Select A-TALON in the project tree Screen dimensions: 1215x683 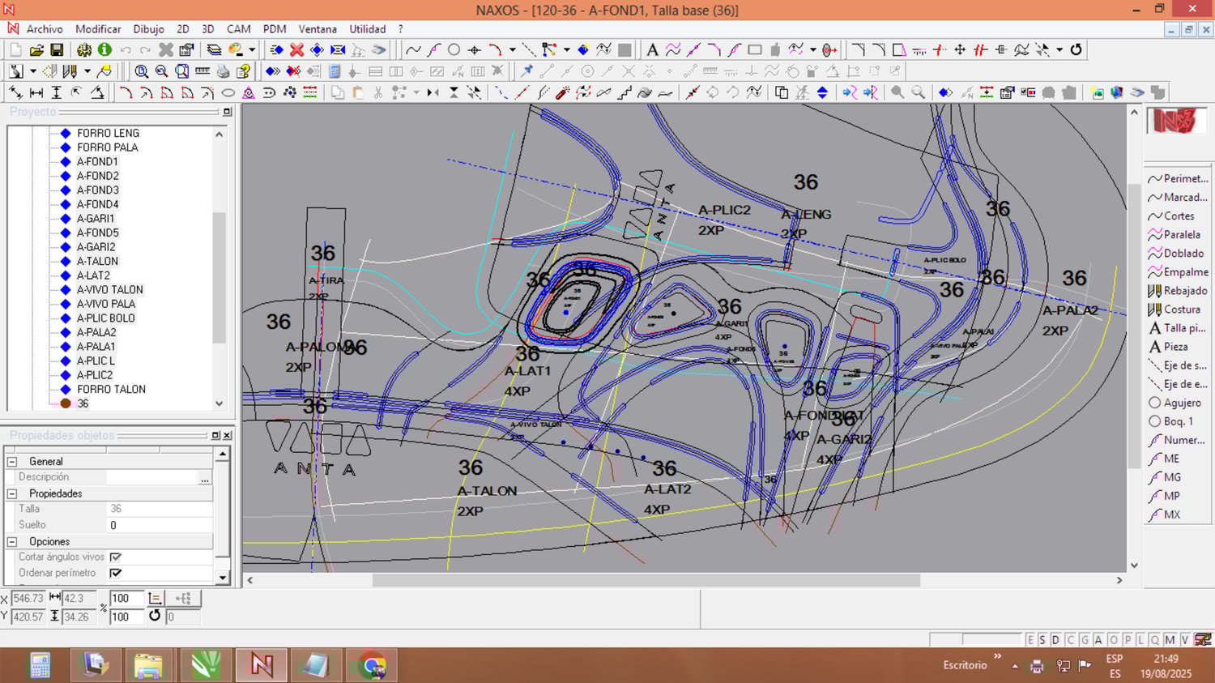tap(97, 262)
